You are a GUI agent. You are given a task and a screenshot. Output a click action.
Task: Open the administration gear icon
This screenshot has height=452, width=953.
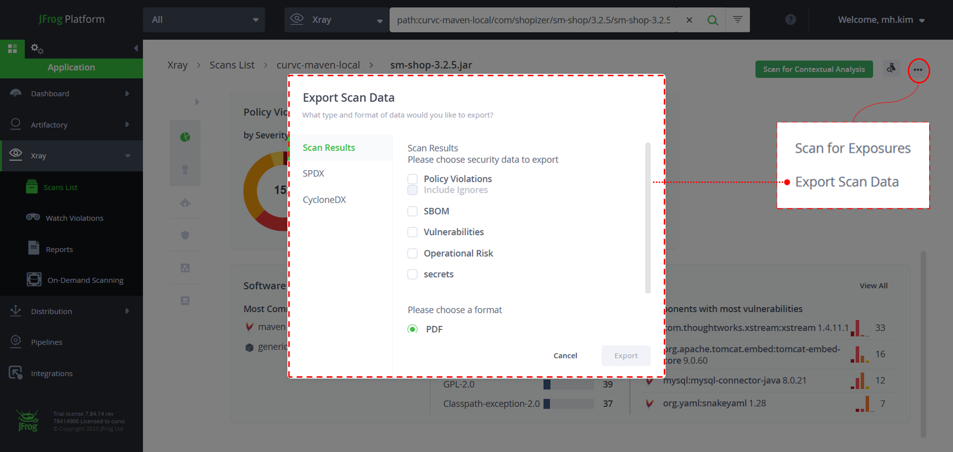click(36, 48)
